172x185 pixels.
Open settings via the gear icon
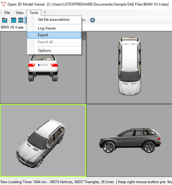[x=92, y=20]
